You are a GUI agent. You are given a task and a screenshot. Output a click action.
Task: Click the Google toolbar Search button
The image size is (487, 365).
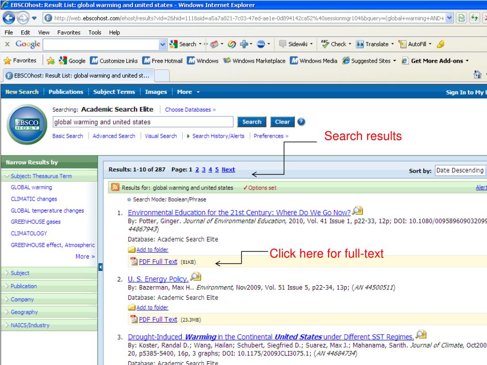tap(183, 44)
